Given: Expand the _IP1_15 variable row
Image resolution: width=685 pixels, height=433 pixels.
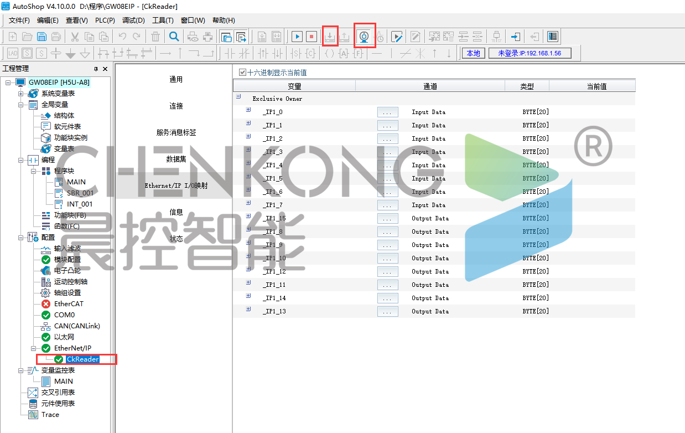Looking at the screenshot, I should (248, 216).
